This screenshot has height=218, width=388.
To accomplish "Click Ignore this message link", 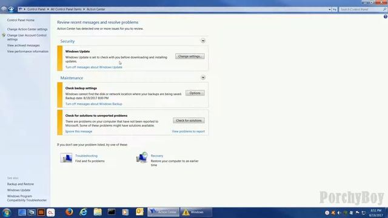I will [x=79, y=131].
